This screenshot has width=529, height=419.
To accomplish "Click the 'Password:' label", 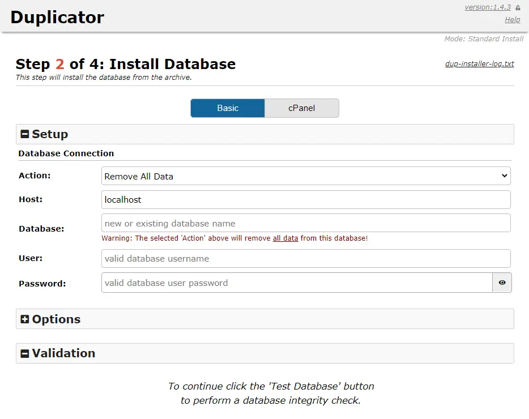I will pyautogui.click(x=42, y=284).
